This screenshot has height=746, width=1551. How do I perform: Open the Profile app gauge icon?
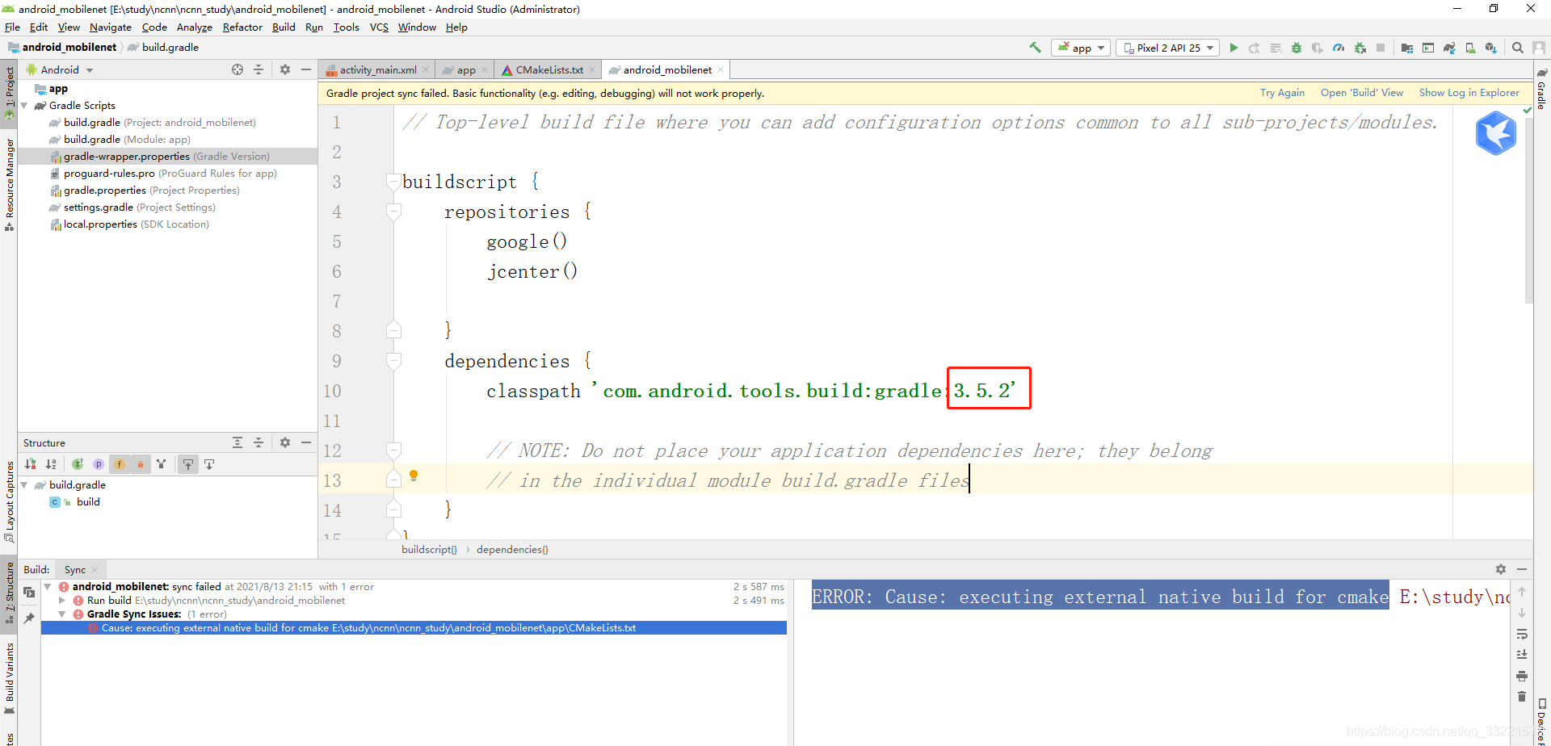(x=1339, y=48)
